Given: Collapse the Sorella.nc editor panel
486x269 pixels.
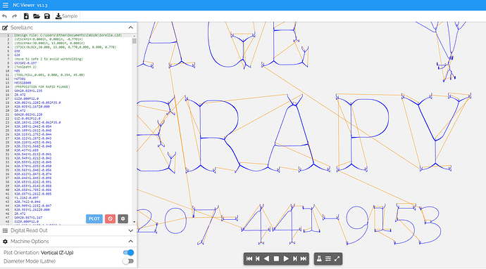Looking at the screenshot, I should [131, 27].
